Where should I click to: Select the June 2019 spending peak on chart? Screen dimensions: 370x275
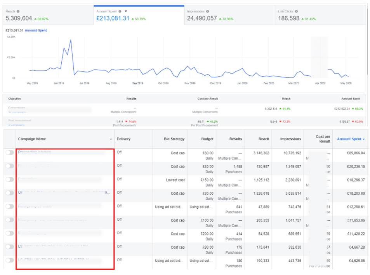pos(71,40)
